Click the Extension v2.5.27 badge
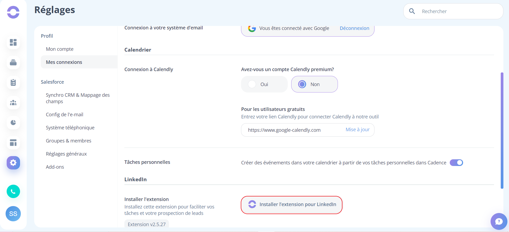 (x=147, y=224)
